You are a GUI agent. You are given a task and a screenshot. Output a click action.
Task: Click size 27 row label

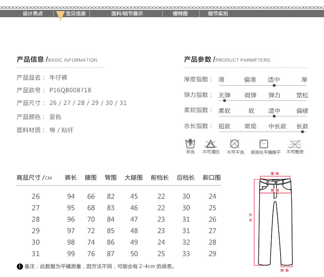(36, 208)
